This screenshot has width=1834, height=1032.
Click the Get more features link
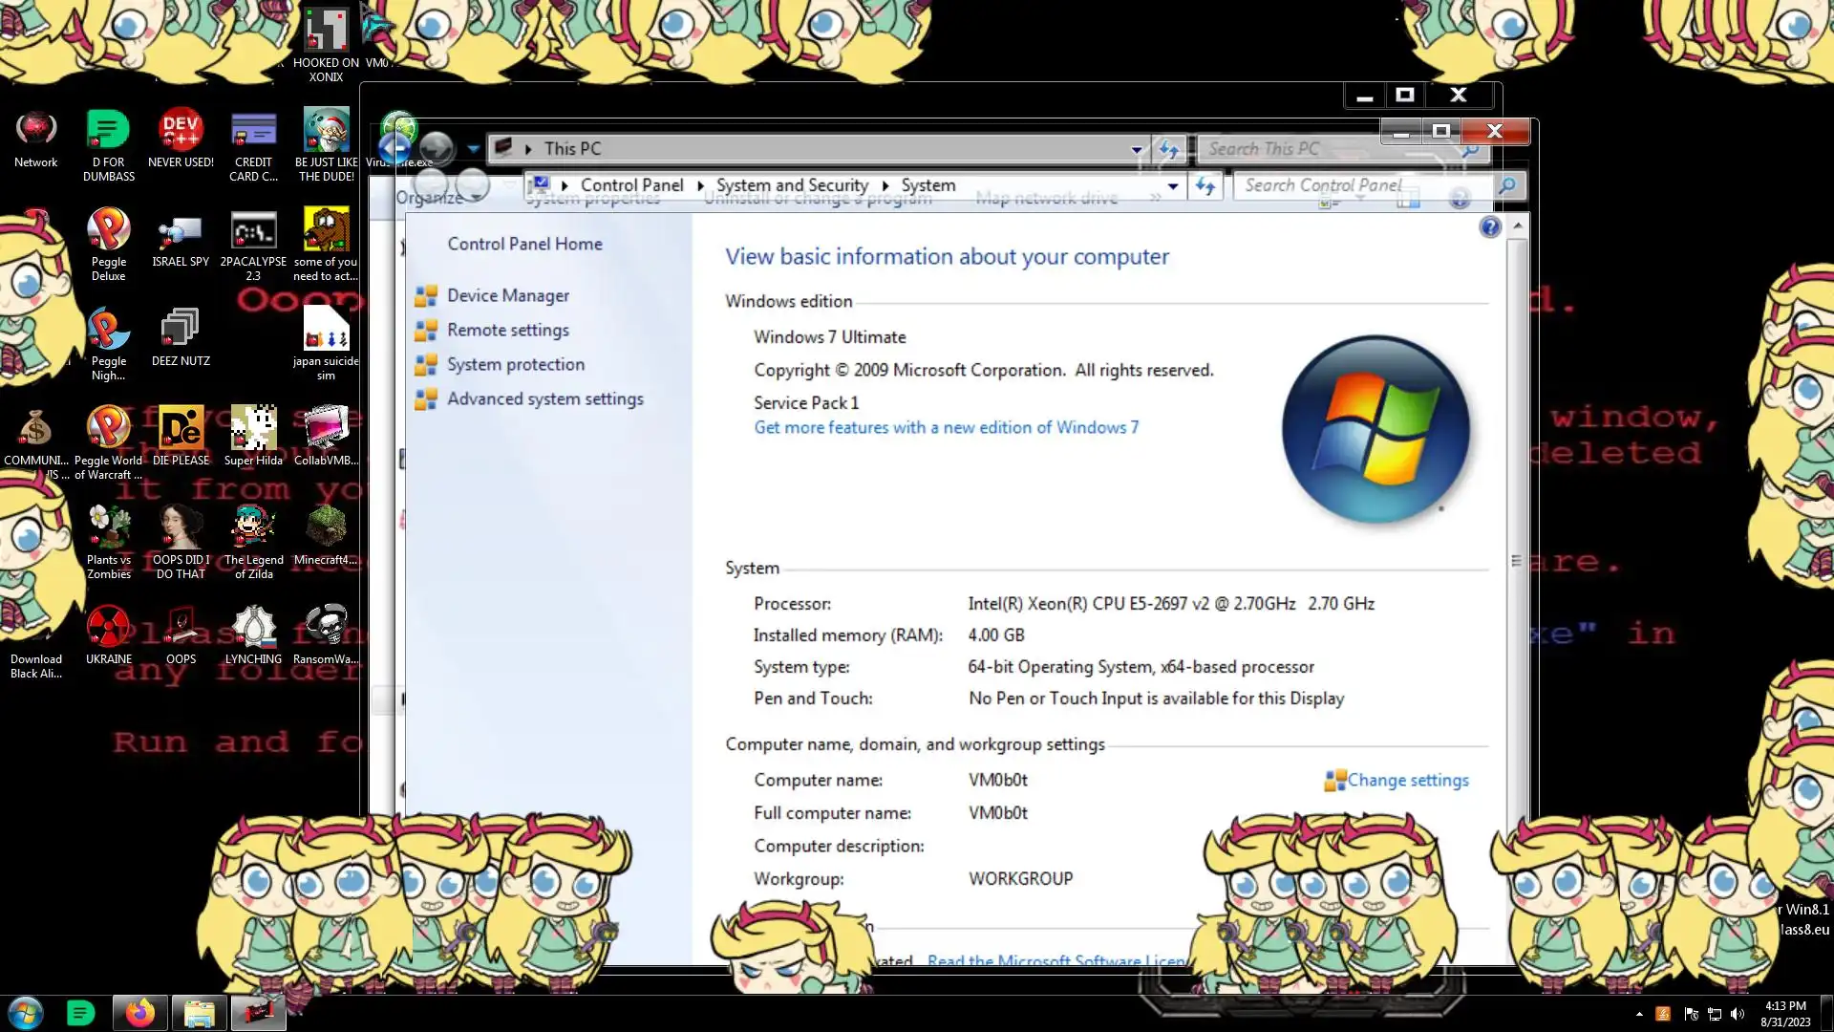click(946, 428)
